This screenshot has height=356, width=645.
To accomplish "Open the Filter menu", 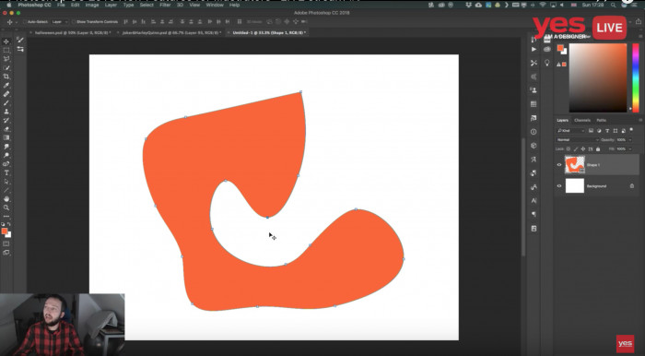I will pos(165,5).
